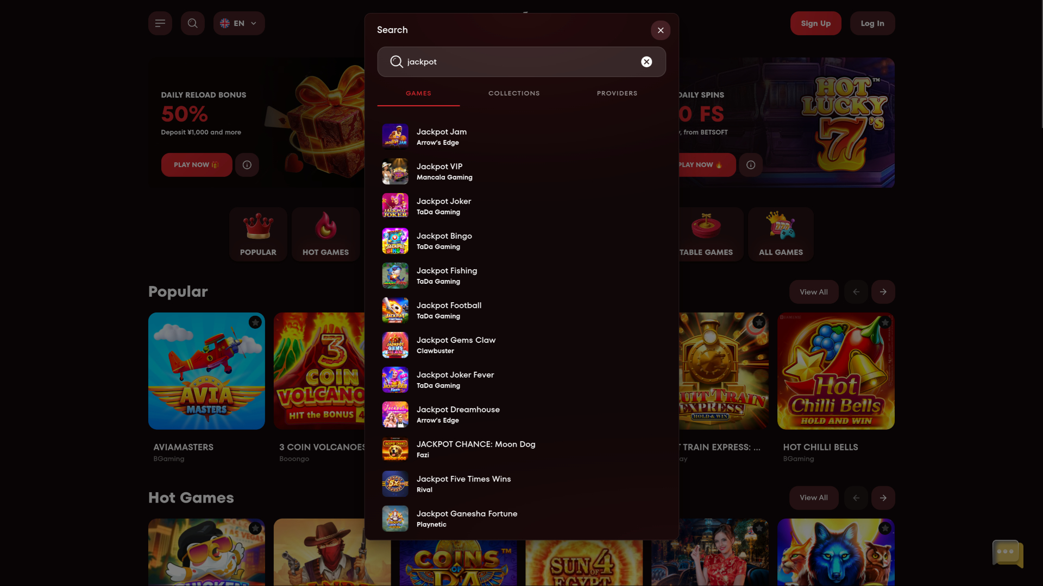Screen dimensions: 1043x586
Task: Open the hamburger menu icon
Action: click(x=160, y=23)
